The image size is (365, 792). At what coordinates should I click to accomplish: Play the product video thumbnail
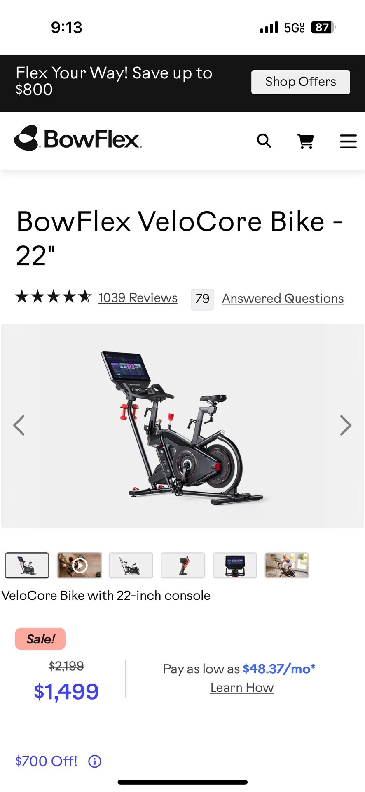[x=80, y=565]
